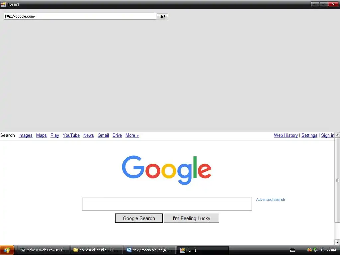Viewport: 340px width, 255px height.
Task: Close the Form1 window
Action: (x=333, y=4)
